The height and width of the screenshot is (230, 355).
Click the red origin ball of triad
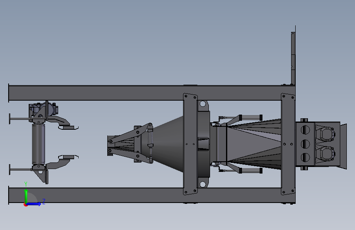[x=25, y=205]
